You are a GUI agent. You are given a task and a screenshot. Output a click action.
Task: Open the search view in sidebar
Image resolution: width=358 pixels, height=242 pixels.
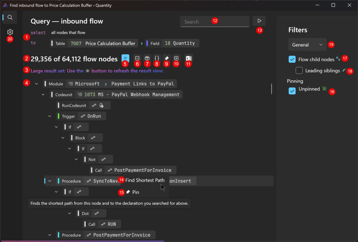10,17
